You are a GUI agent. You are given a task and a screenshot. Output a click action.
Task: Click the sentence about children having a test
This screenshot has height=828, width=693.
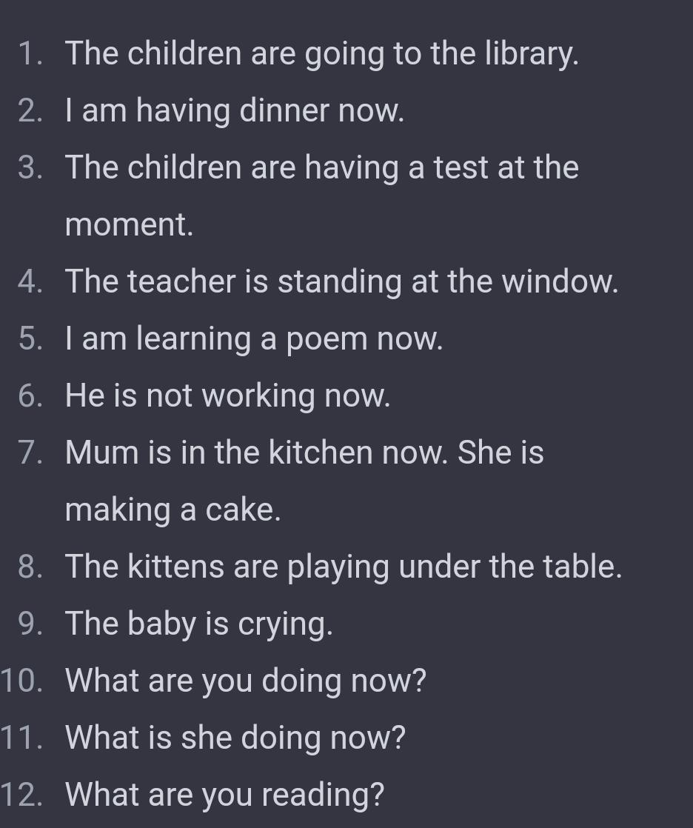[321, 167]
